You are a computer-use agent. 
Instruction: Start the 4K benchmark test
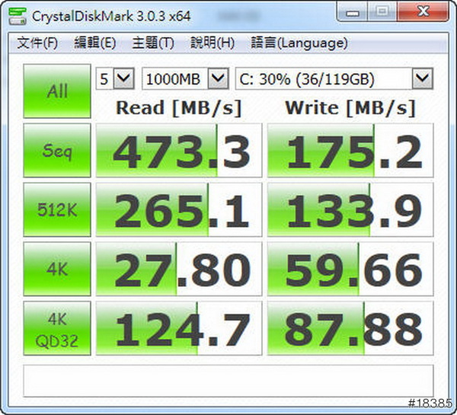pos(57,269)
